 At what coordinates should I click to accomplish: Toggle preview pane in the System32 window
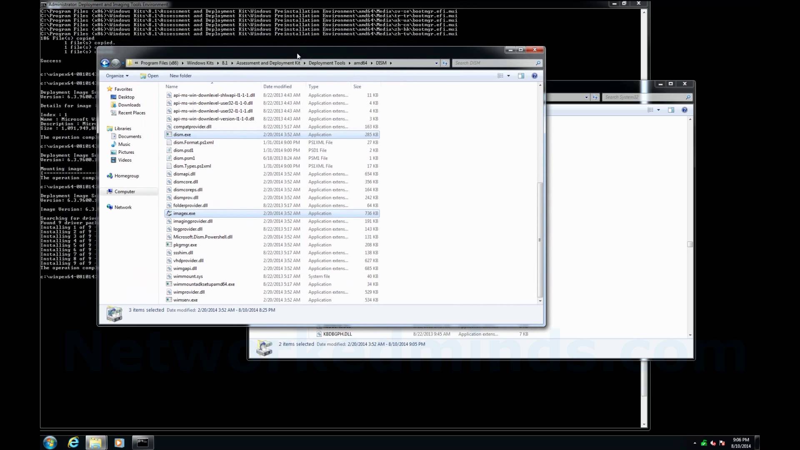pos(671,110)
